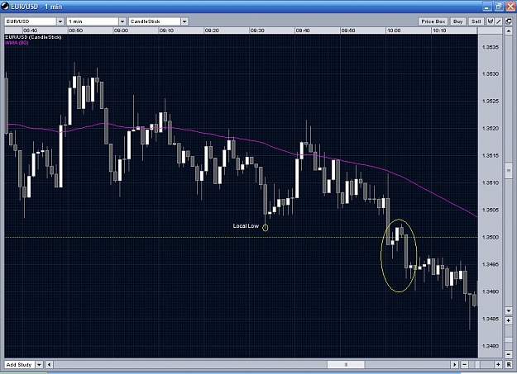Open the CandleStick chart type dropdown
The height and width of the screenshot is (374, 517).
[x=184, y=21]
